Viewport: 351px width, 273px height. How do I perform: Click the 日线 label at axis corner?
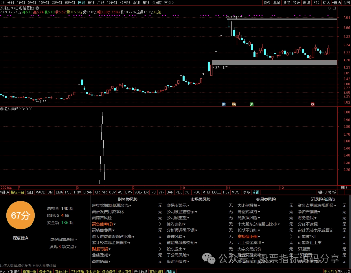pos(344,188)
